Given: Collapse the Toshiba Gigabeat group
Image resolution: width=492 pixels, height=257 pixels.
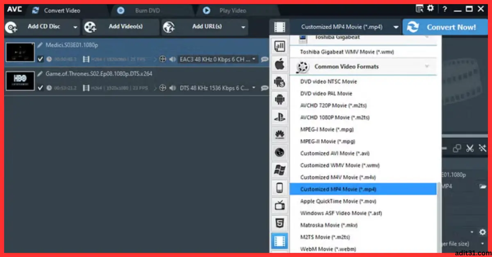Looking at the screenshot, I should point(427,37).
